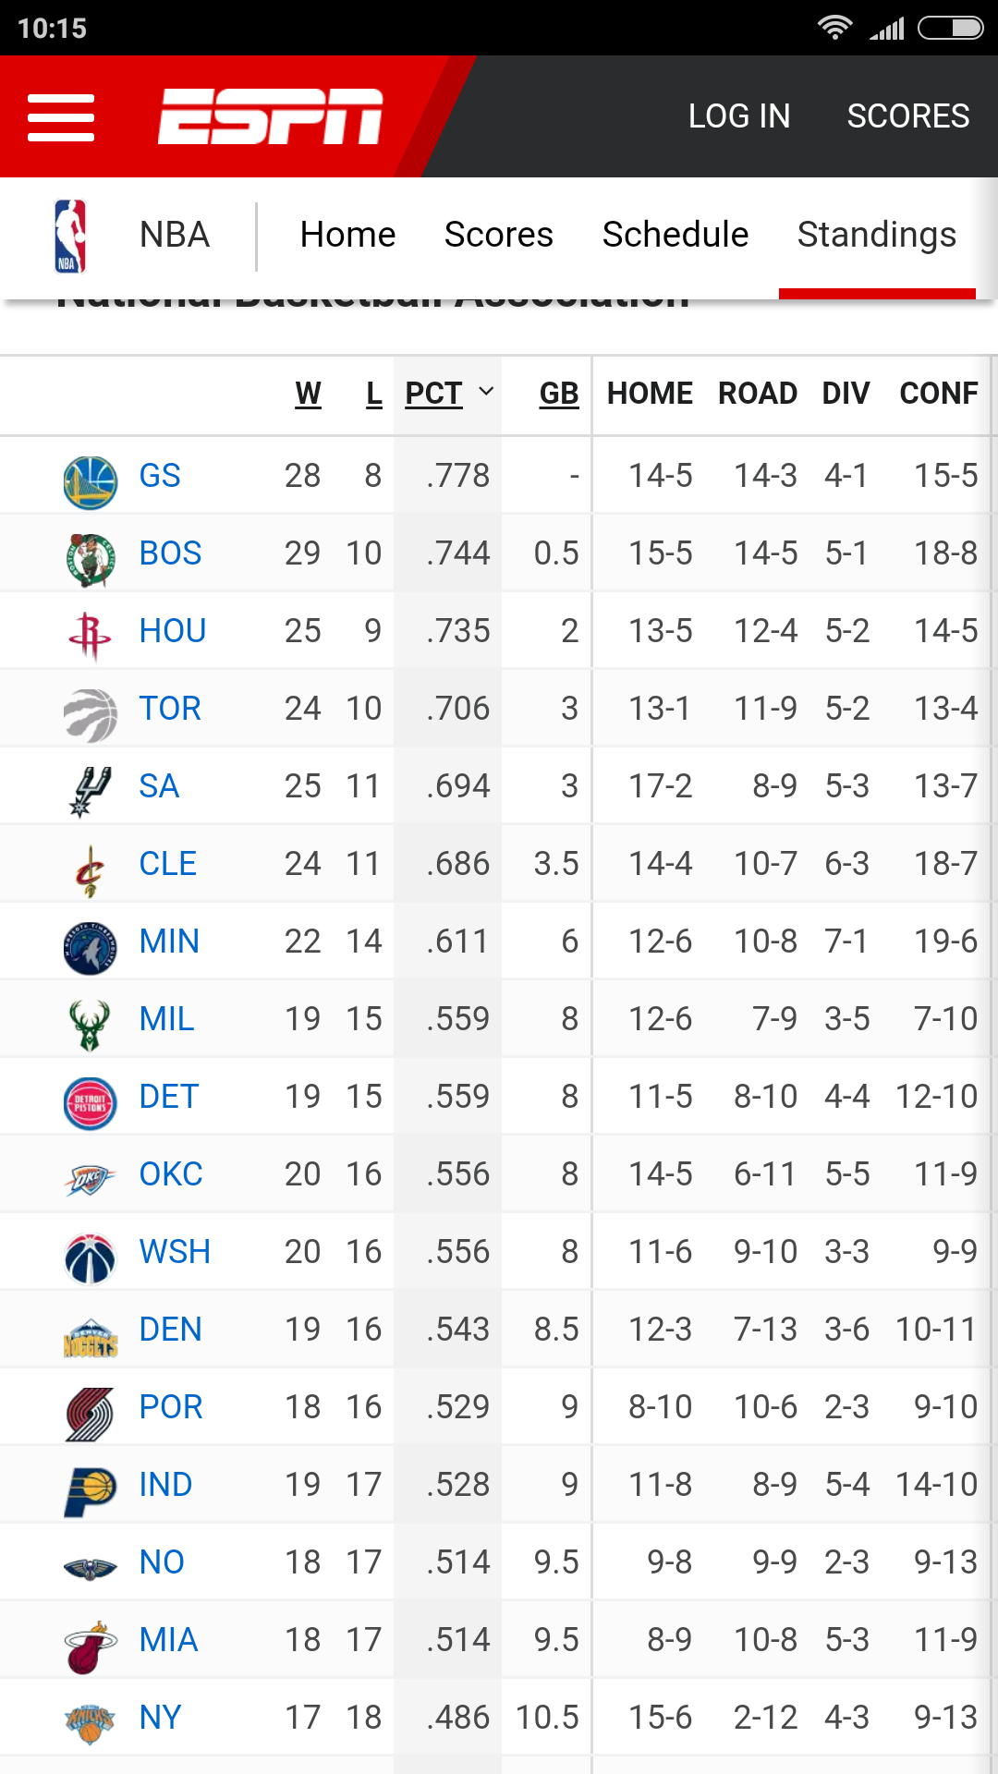Switch to the Schedule tab
This screenshot has height=1774, width=998.
675,235
